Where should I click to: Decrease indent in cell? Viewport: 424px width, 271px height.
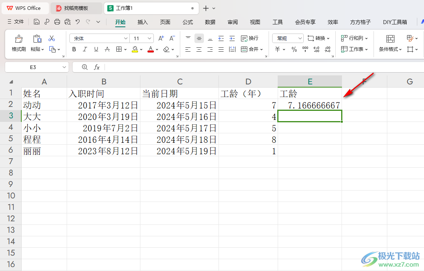click(x=221, y=38)
